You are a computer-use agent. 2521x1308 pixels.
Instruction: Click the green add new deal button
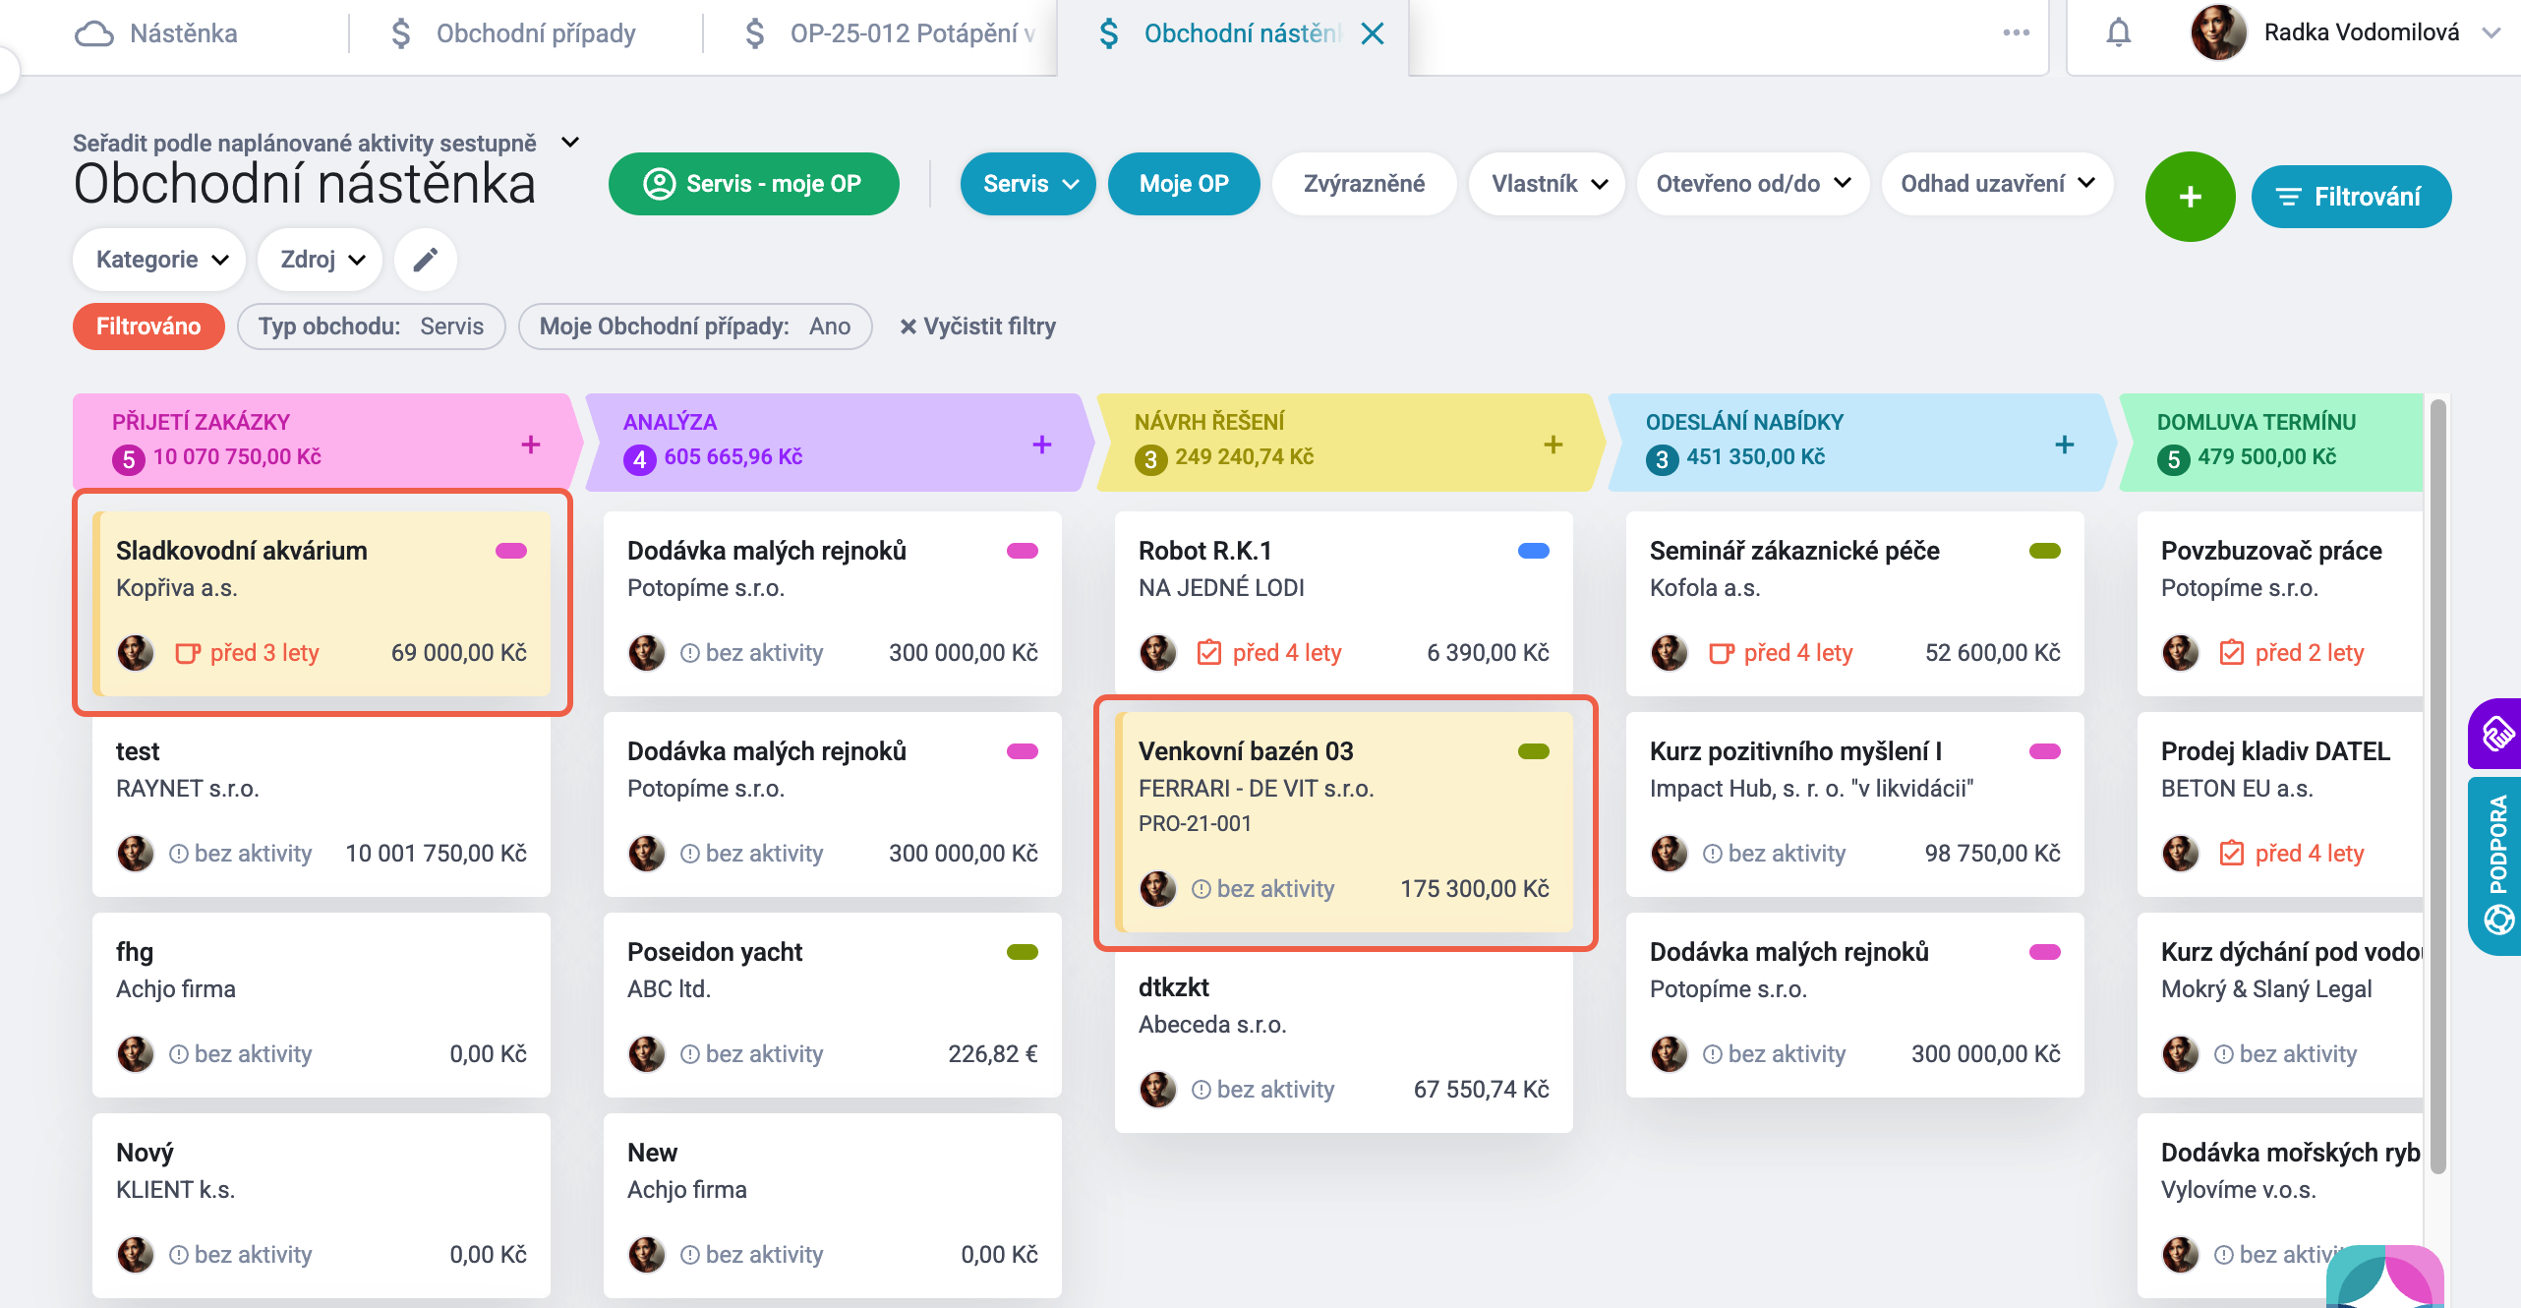2190,197
